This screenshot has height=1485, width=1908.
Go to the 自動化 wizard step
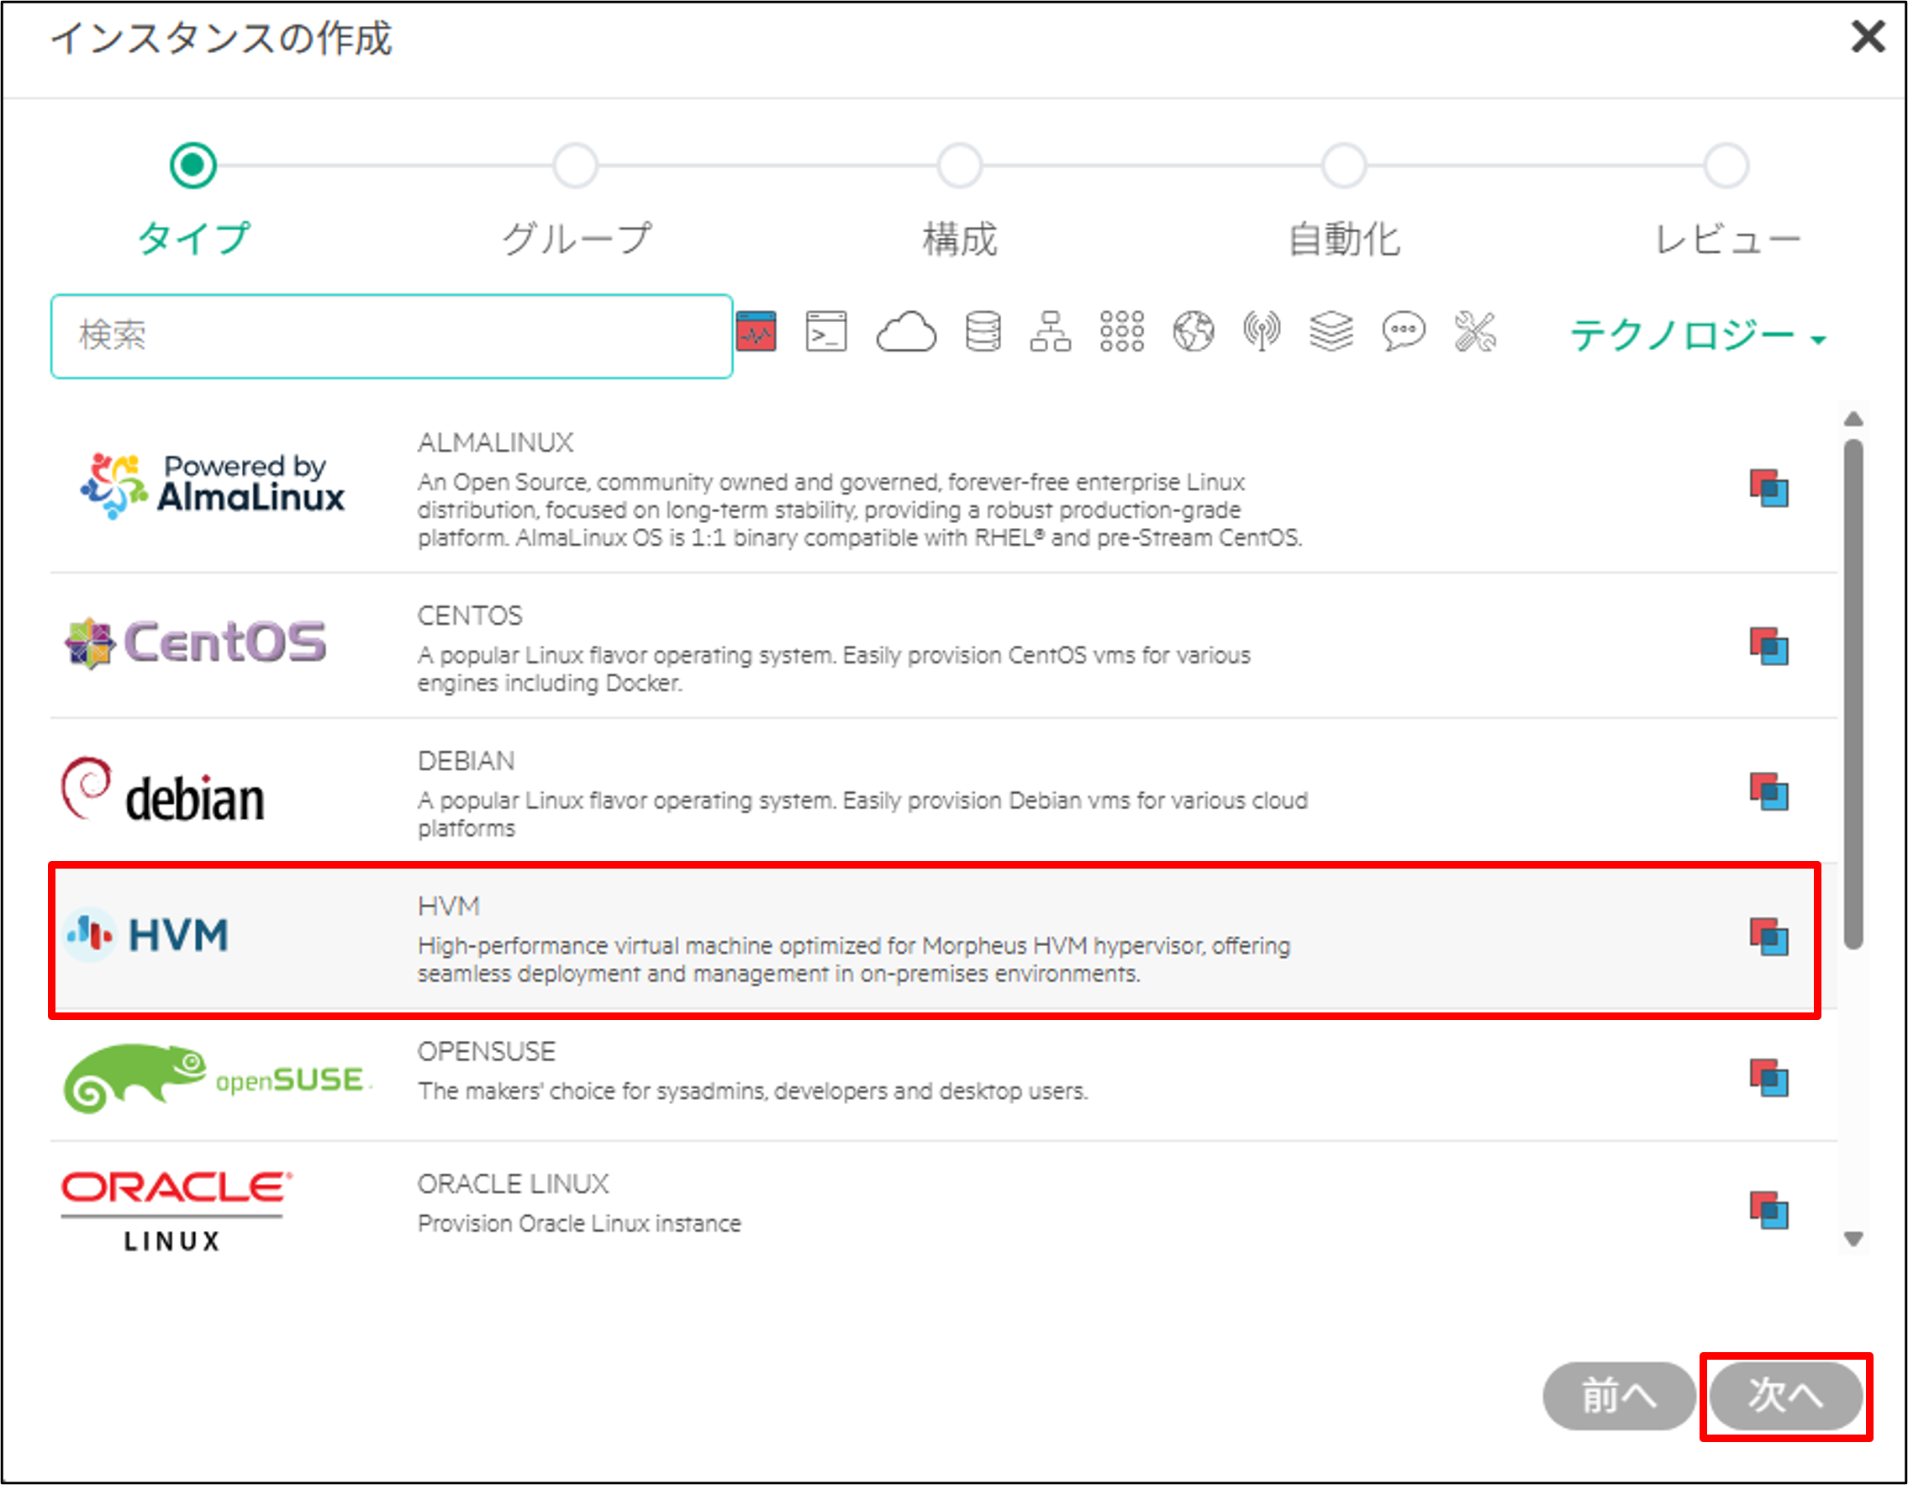click(x=1345, y=240)
